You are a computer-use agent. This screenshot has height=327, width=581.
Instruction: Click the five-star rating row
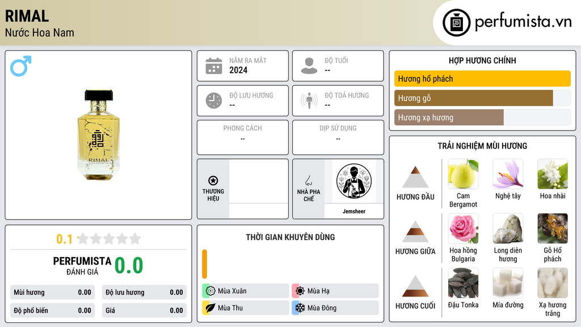pyautogui.click(x=110, y=238)
